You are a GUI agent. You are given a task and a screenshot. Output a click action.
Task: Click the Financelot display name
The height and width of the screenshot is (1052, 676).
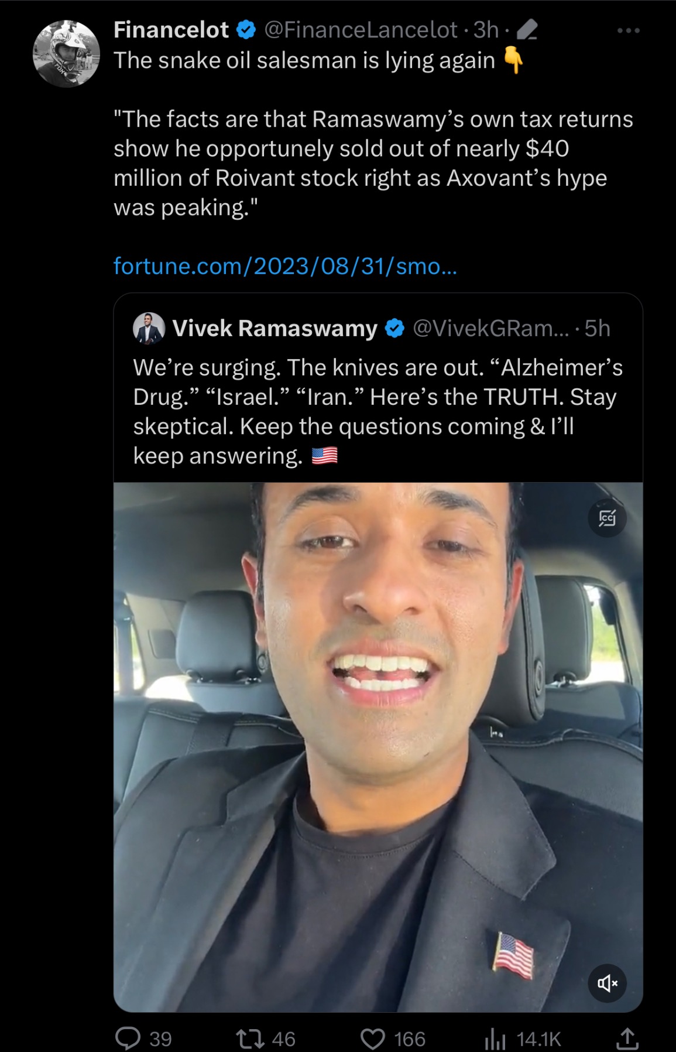click(x=171, y=30)
